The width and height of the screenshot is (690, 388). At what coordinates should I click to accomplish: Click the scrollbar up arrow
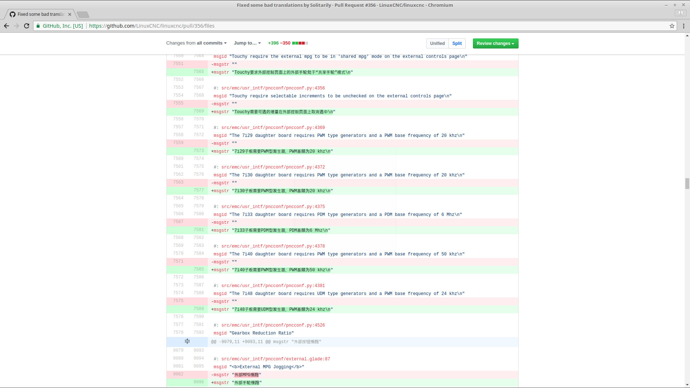687,36
